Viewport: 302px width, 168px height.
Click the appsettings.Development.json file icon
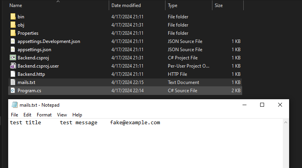tap(13, 41)
